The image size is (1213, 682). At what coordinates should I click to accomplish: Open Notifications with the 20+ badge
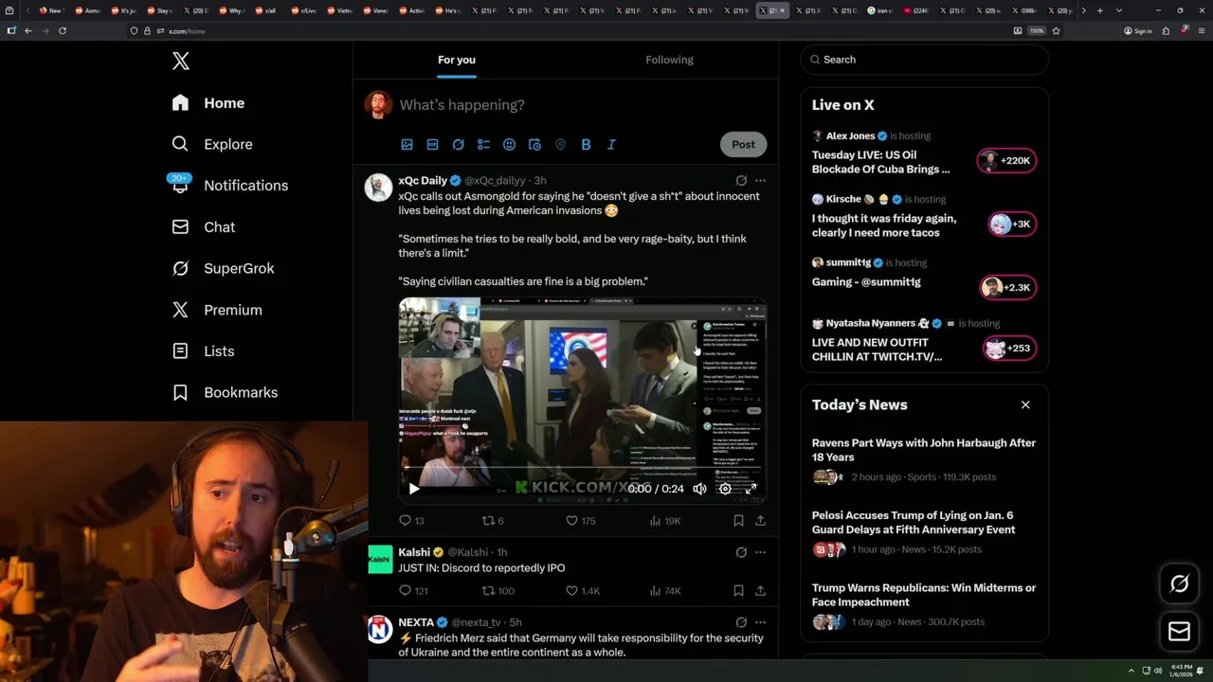pos(228,186)
